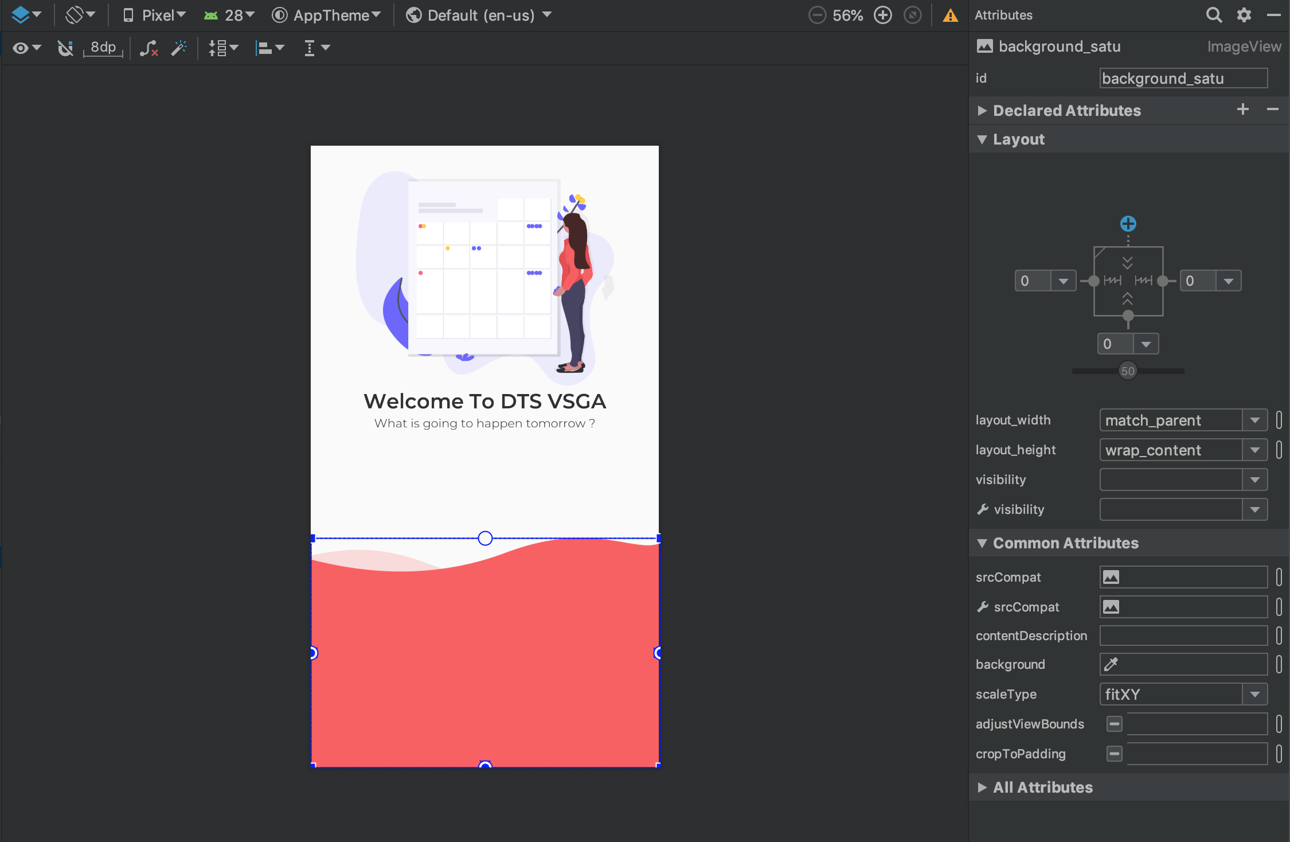Open the background color picker eyedropper

pyautogui.click(x=1111, y=664)
